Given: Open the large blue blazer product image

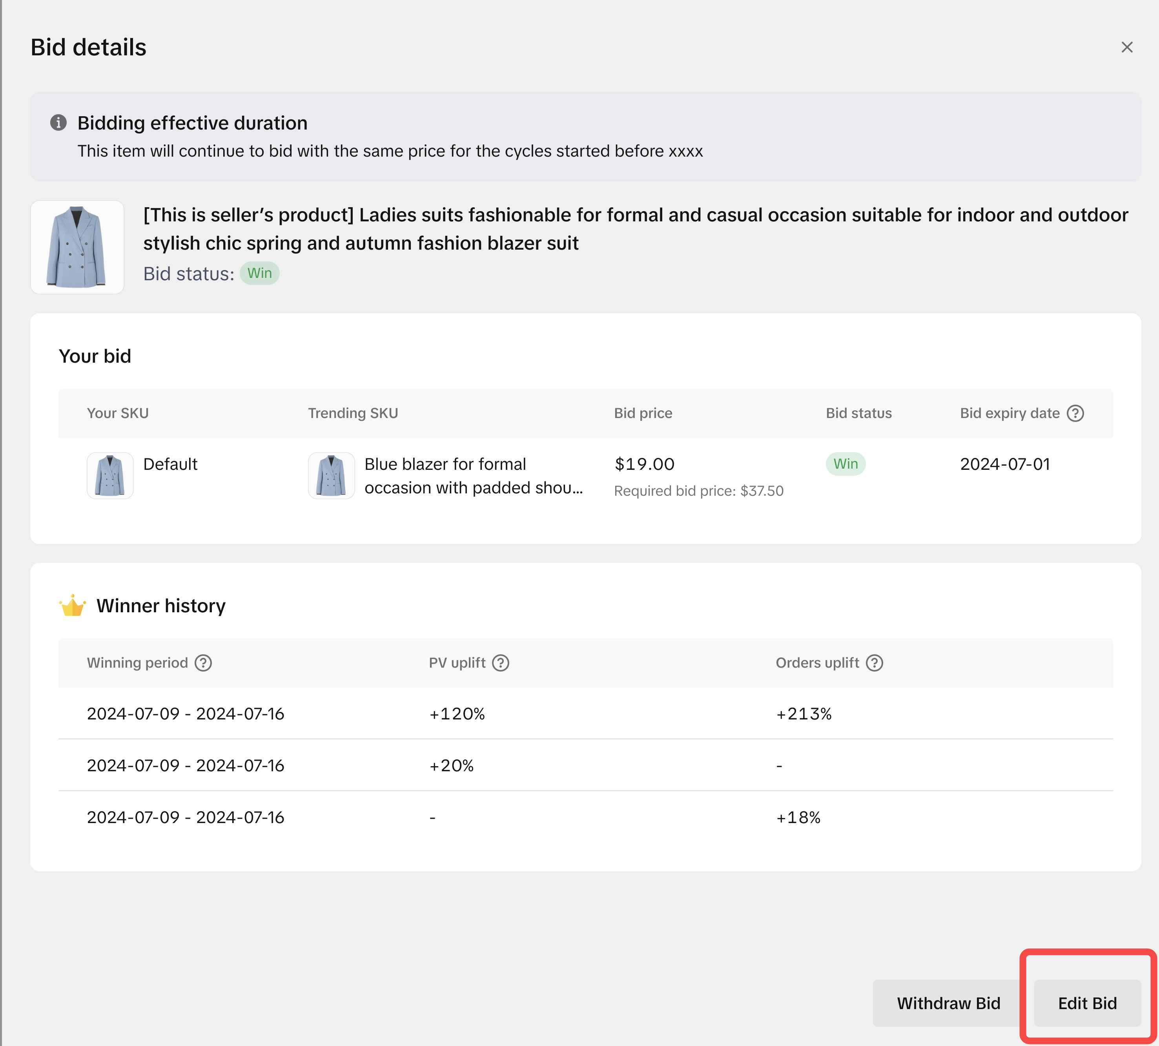Looking at the screenshot, I should [x=77, y=247].
